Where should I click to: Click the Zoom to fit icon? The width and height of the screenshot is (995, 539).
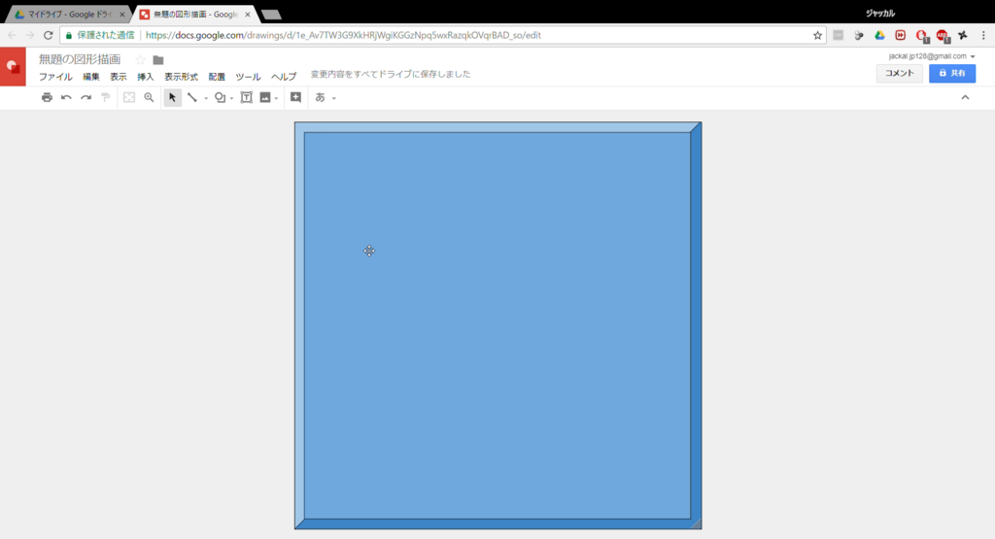[129, 98]
